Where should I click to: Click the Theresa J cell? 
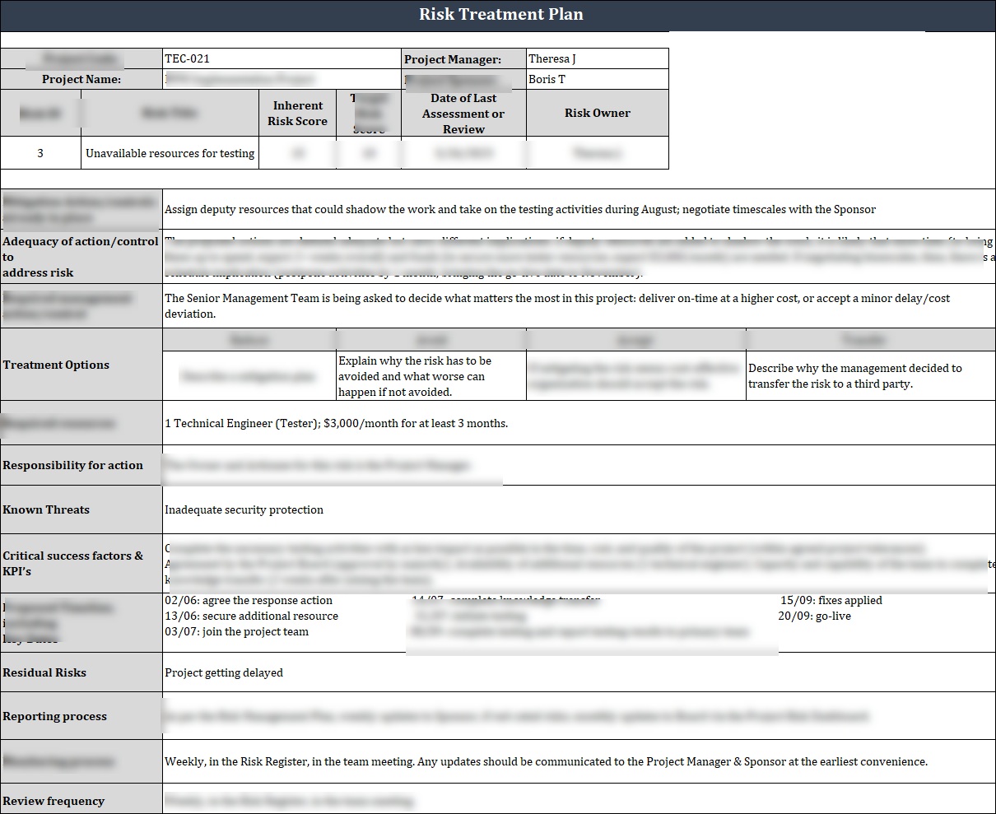point(597,58)
